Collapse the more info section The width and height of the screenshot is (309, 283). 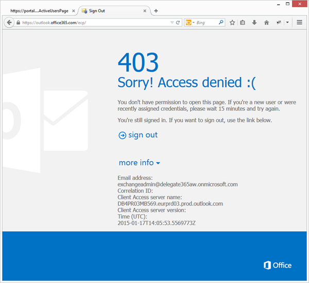click(x=140, y=163)
